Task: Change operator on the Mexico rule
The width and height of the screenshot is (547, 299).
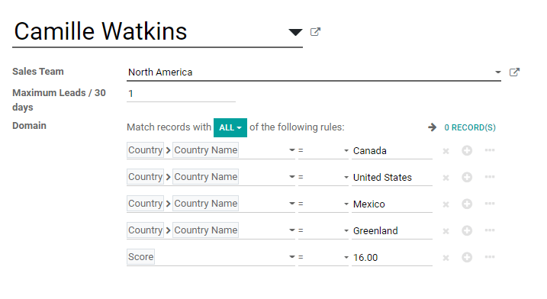Action: (x=323, y=204)
